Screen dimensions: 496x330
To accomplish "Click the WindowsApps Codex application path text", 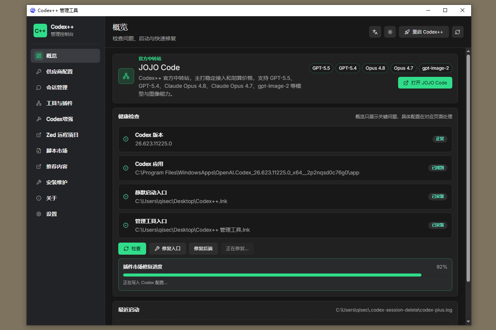I will (247, 173).
